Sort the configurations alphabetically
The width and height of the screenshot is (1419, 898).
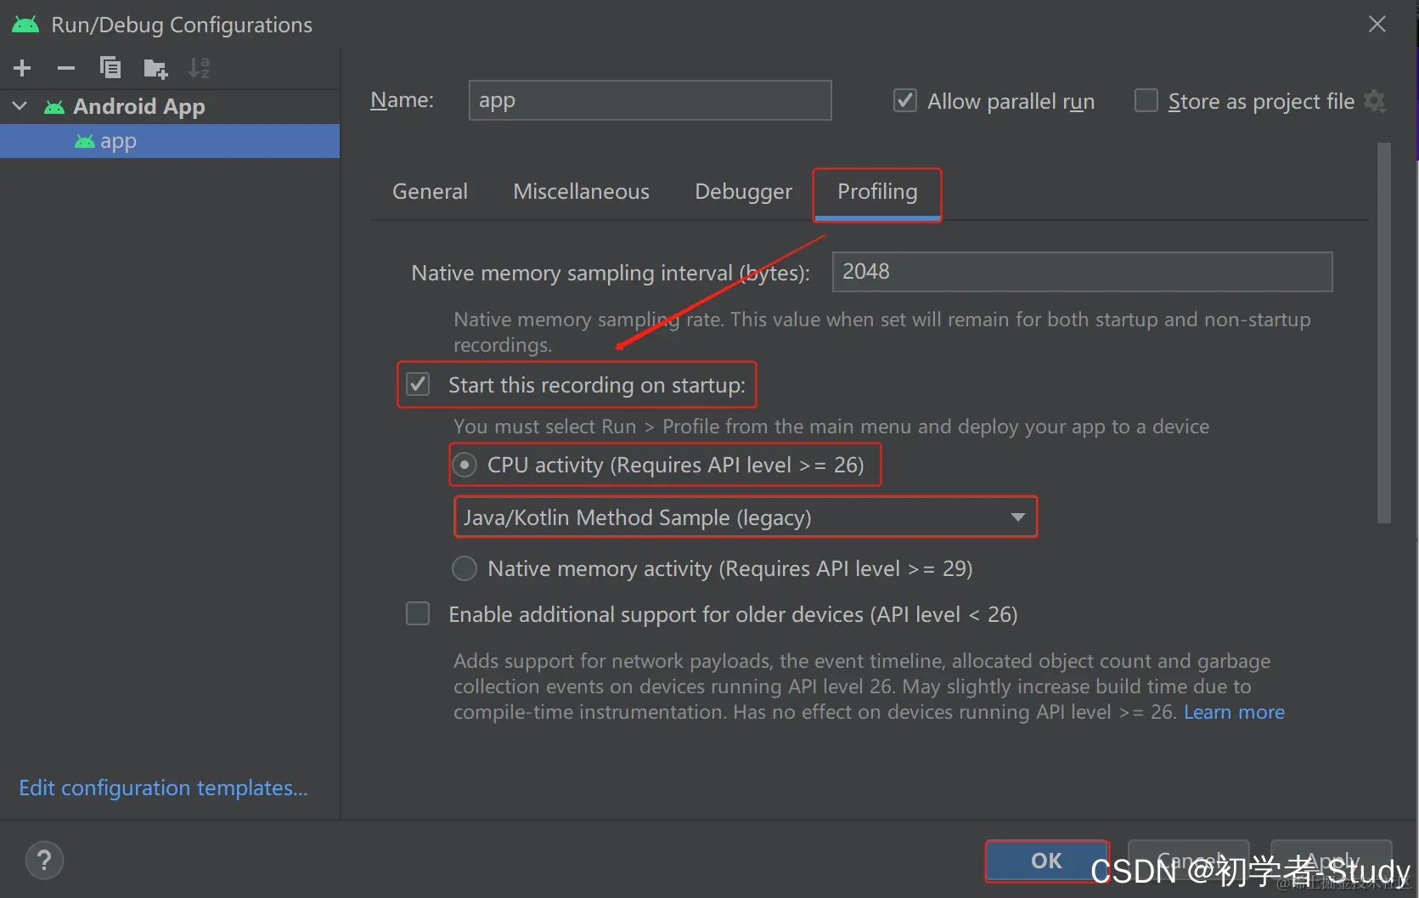pos(199,68)
